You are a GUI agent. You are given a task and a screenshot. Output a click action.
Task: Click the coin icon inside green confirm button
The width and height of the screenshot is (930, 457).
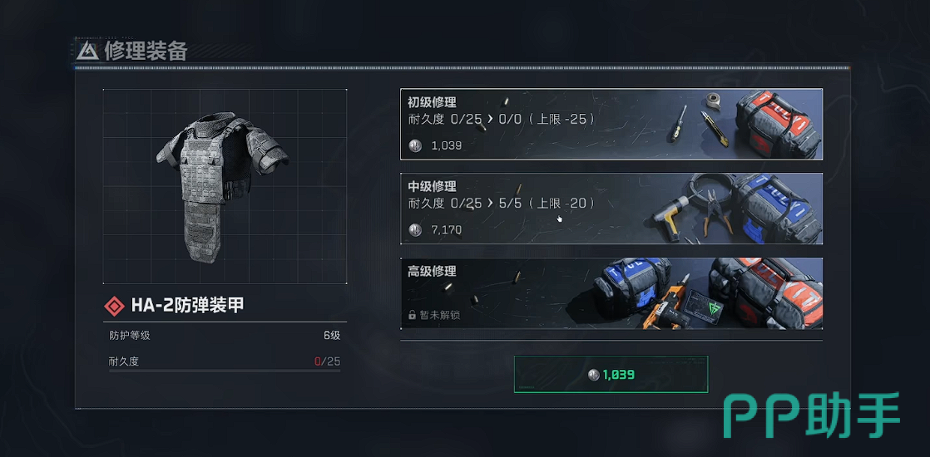pyautogui.click(x=594, y=375)
